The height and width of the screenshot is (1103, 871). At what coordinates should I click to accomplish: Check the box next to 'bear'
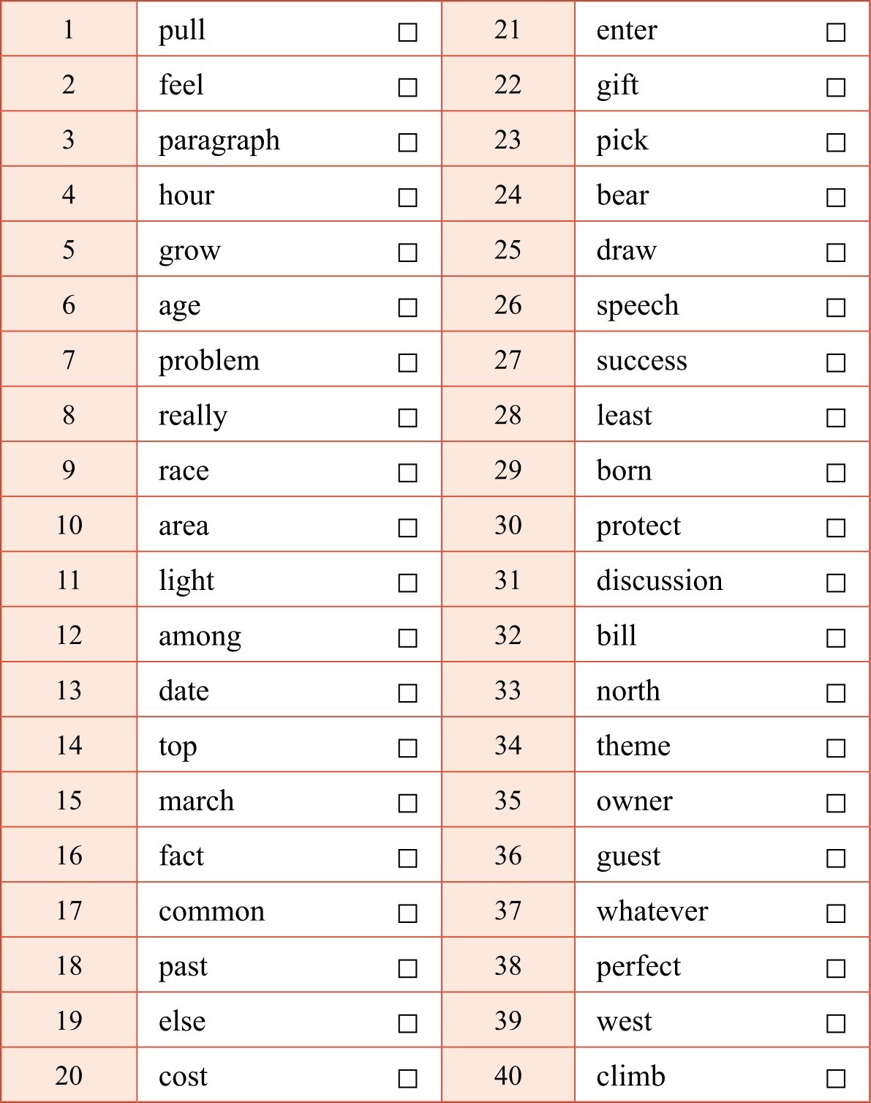coord(835,198)
